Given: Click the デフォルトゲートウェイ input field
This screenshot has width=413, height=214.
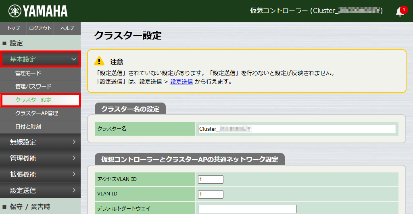Looking at the screenshot, I should click(247, 209).
